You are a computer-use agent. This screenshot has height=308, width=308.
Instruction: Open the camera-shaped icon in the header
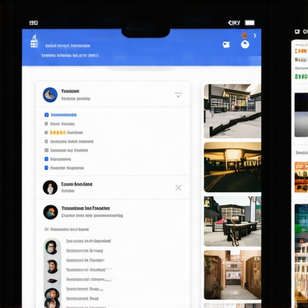tap(226, 45)
